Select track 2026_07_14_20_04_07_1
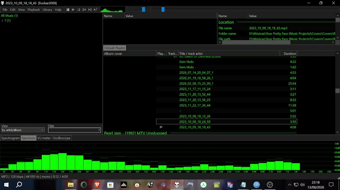Viewport: 340px width, 190px height. click(227, 73)
